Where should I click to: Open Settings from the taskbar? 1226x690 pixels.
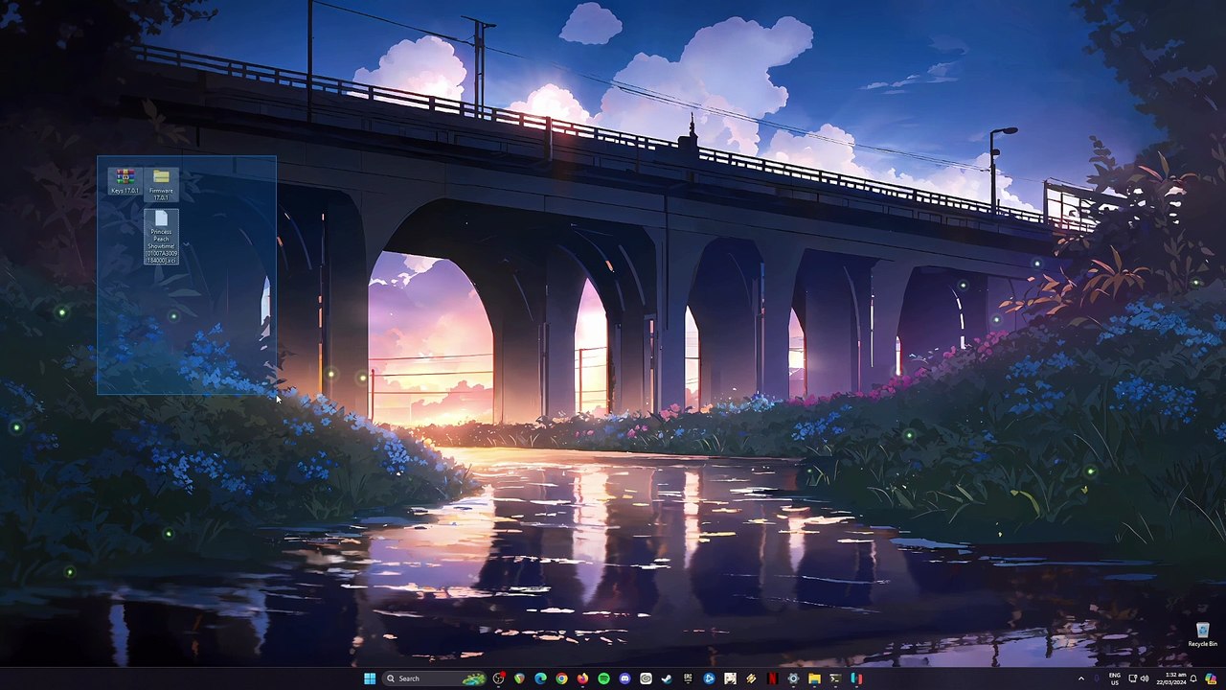pos(793,678)
